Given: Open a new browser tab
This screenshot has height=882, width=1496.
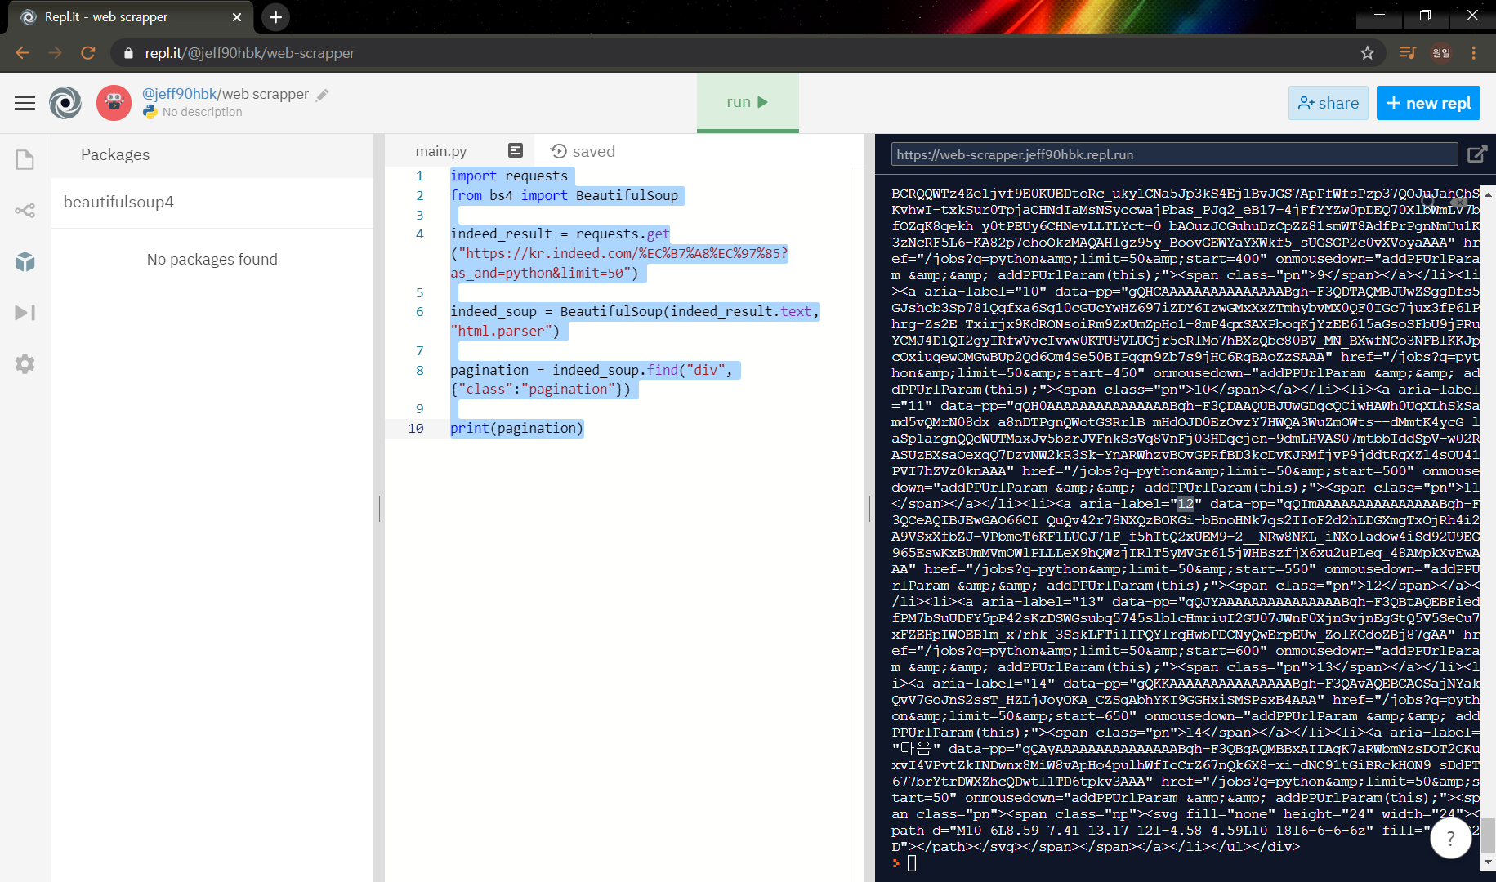Looking at the screenshot, I should [x=275, y=16].
